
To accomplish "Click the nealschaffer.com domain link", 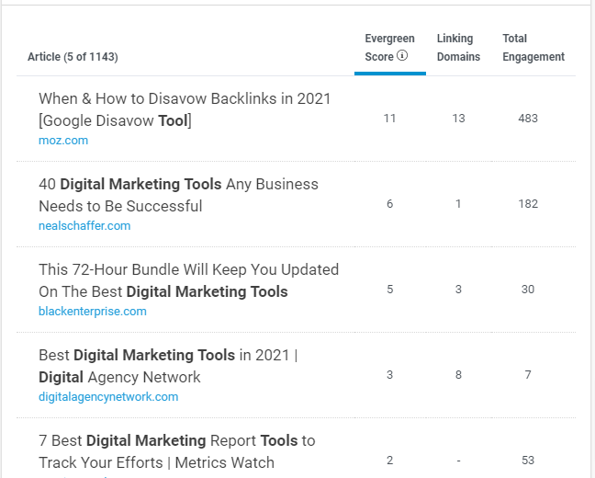I will coord(84,226).
